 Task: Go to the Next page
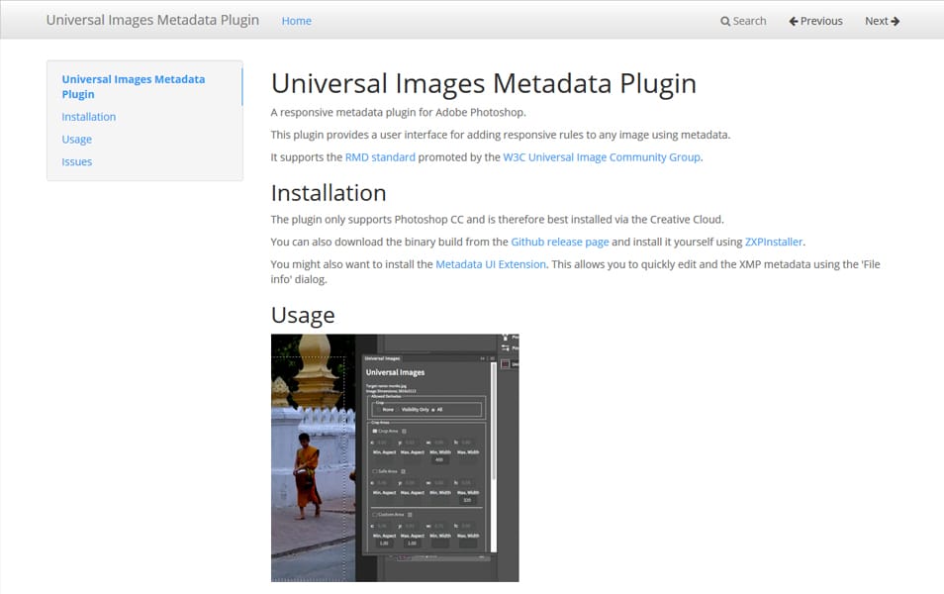pyautogui.click(x=882, y=21)
